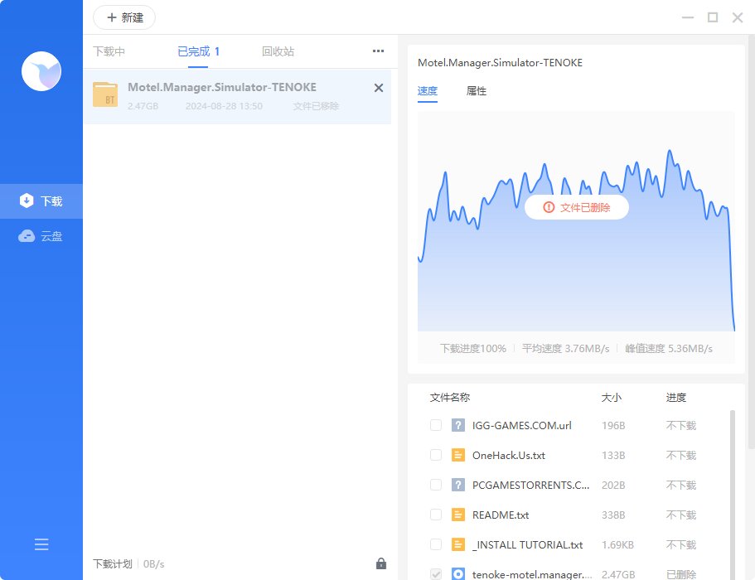The height and width of the screenshot is (580, 755).
Task: Switch to the 回收站 tab
Action: (x=278, y=51)
